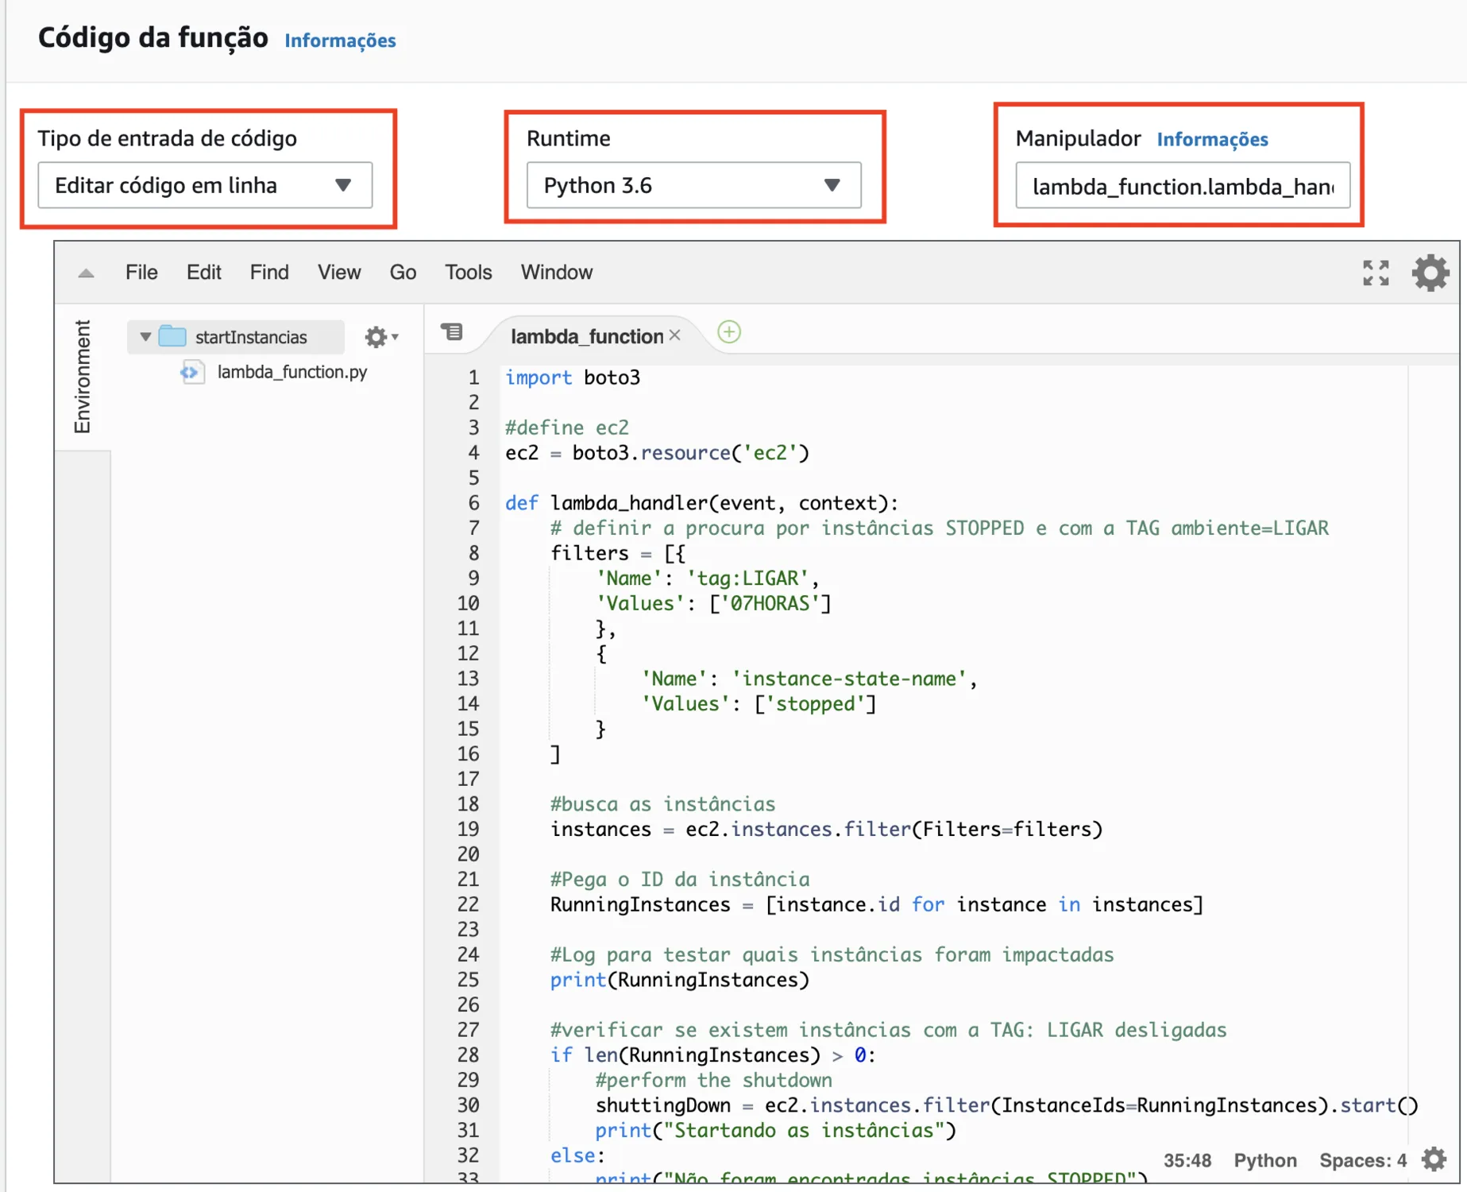1467x1192 pixels.
Task: Open the Environment side panel tab
Action: click(83, 377)
